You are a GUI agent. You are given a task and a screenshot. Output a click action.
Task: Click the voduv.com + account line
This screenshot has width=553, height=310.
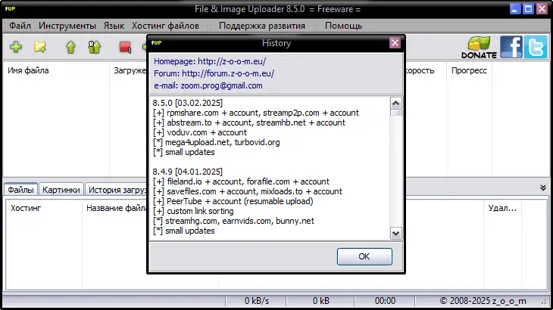click(200, 132)
